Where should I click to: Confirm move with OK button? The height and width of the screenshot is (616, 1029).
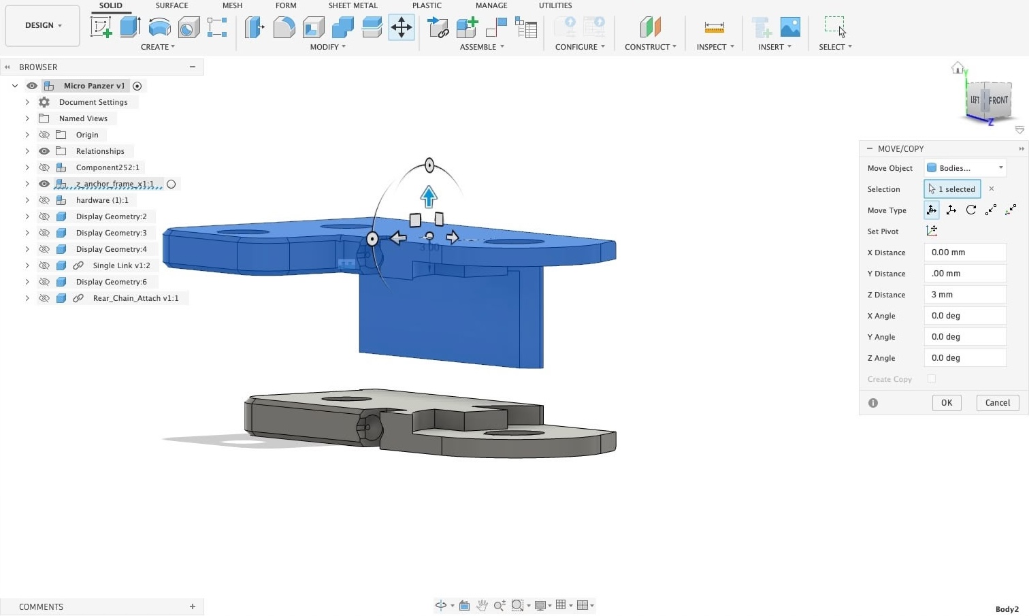tap(947, 402)
